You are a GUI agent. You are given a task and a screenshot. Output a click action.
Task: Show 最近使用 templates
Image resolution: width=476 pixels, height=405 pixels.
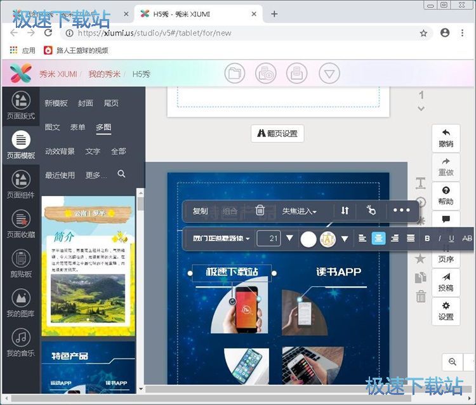pos(60,175)
